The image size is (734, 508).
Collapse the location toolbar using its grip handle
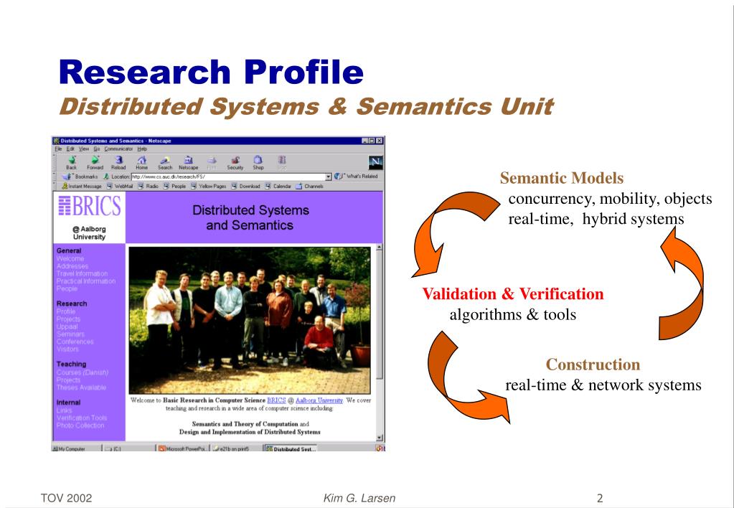[55, 177]
